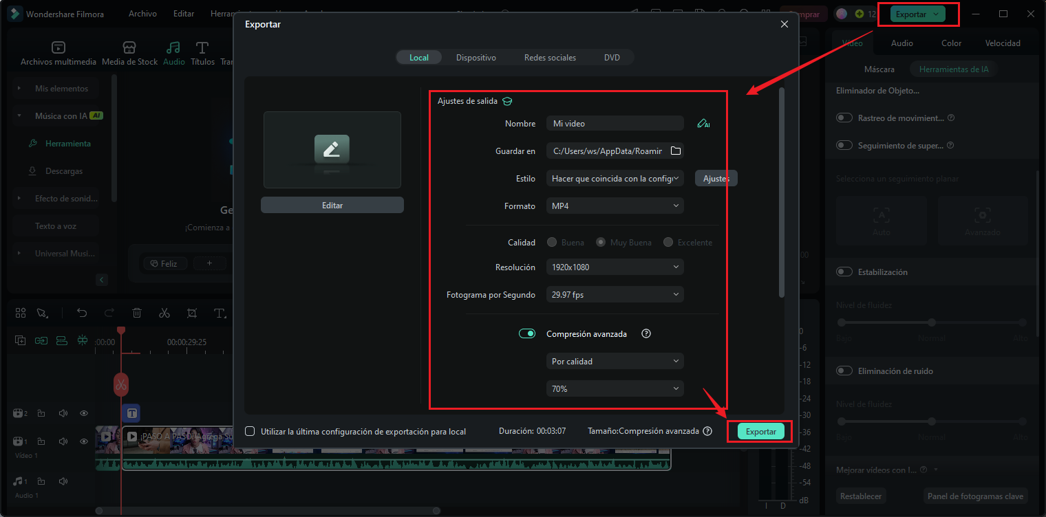Image resolution: width=1046 pixels, height=517 pixels.
Task: Switch to DVD export tab
Action: pos(612,58)
